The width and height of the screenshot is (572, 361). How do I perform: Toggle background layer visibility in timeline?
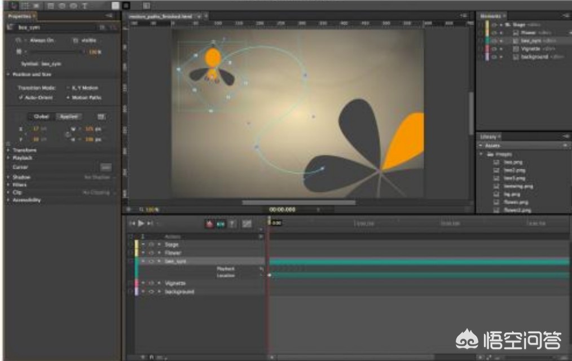click(x=151, y=292)
